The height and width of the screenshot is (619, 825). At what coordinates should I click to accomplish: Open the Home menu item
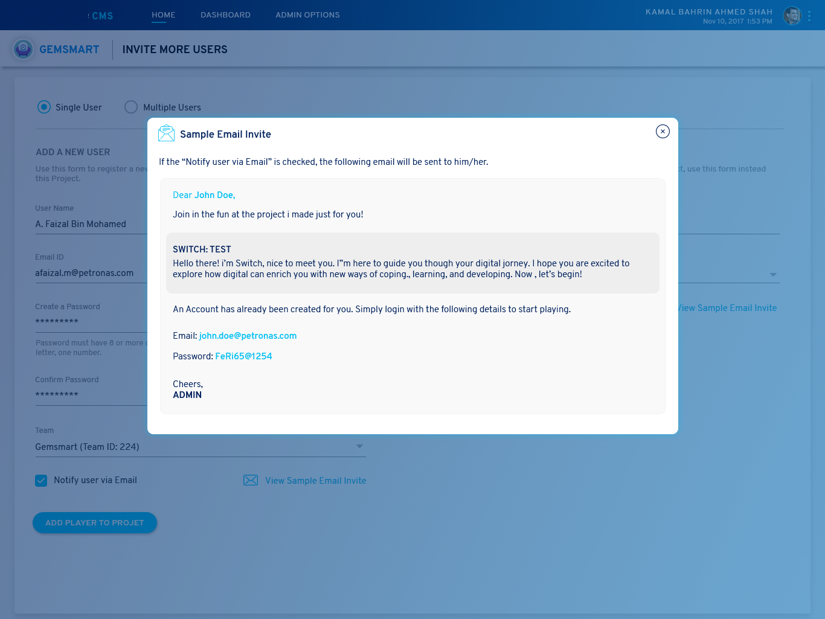(x=163, y=15)
